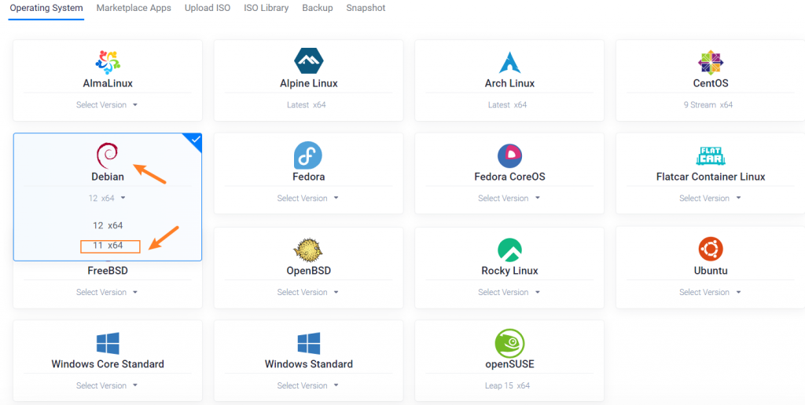Screen dimensions: 805x405
Task: Click the CentOS card title
Action: click(x=711, y=83)
